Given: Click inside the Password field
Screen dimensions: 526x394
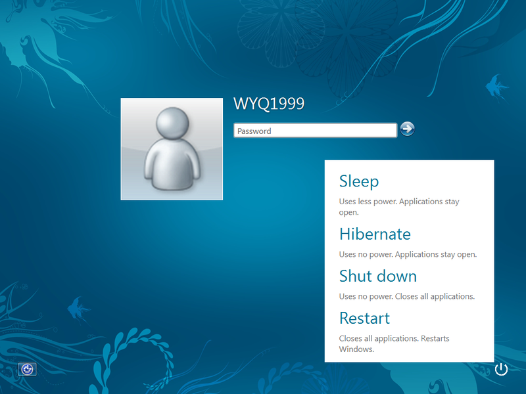Looking at the screenshot, I should pos(314,130).
